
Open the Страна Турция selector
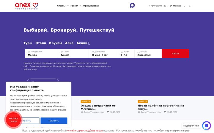73,53
